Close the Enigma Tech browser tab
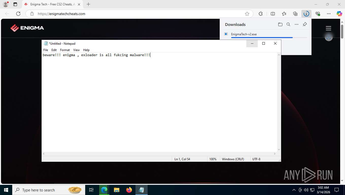Viewport: 345px width, 195px height. (79, 4)
